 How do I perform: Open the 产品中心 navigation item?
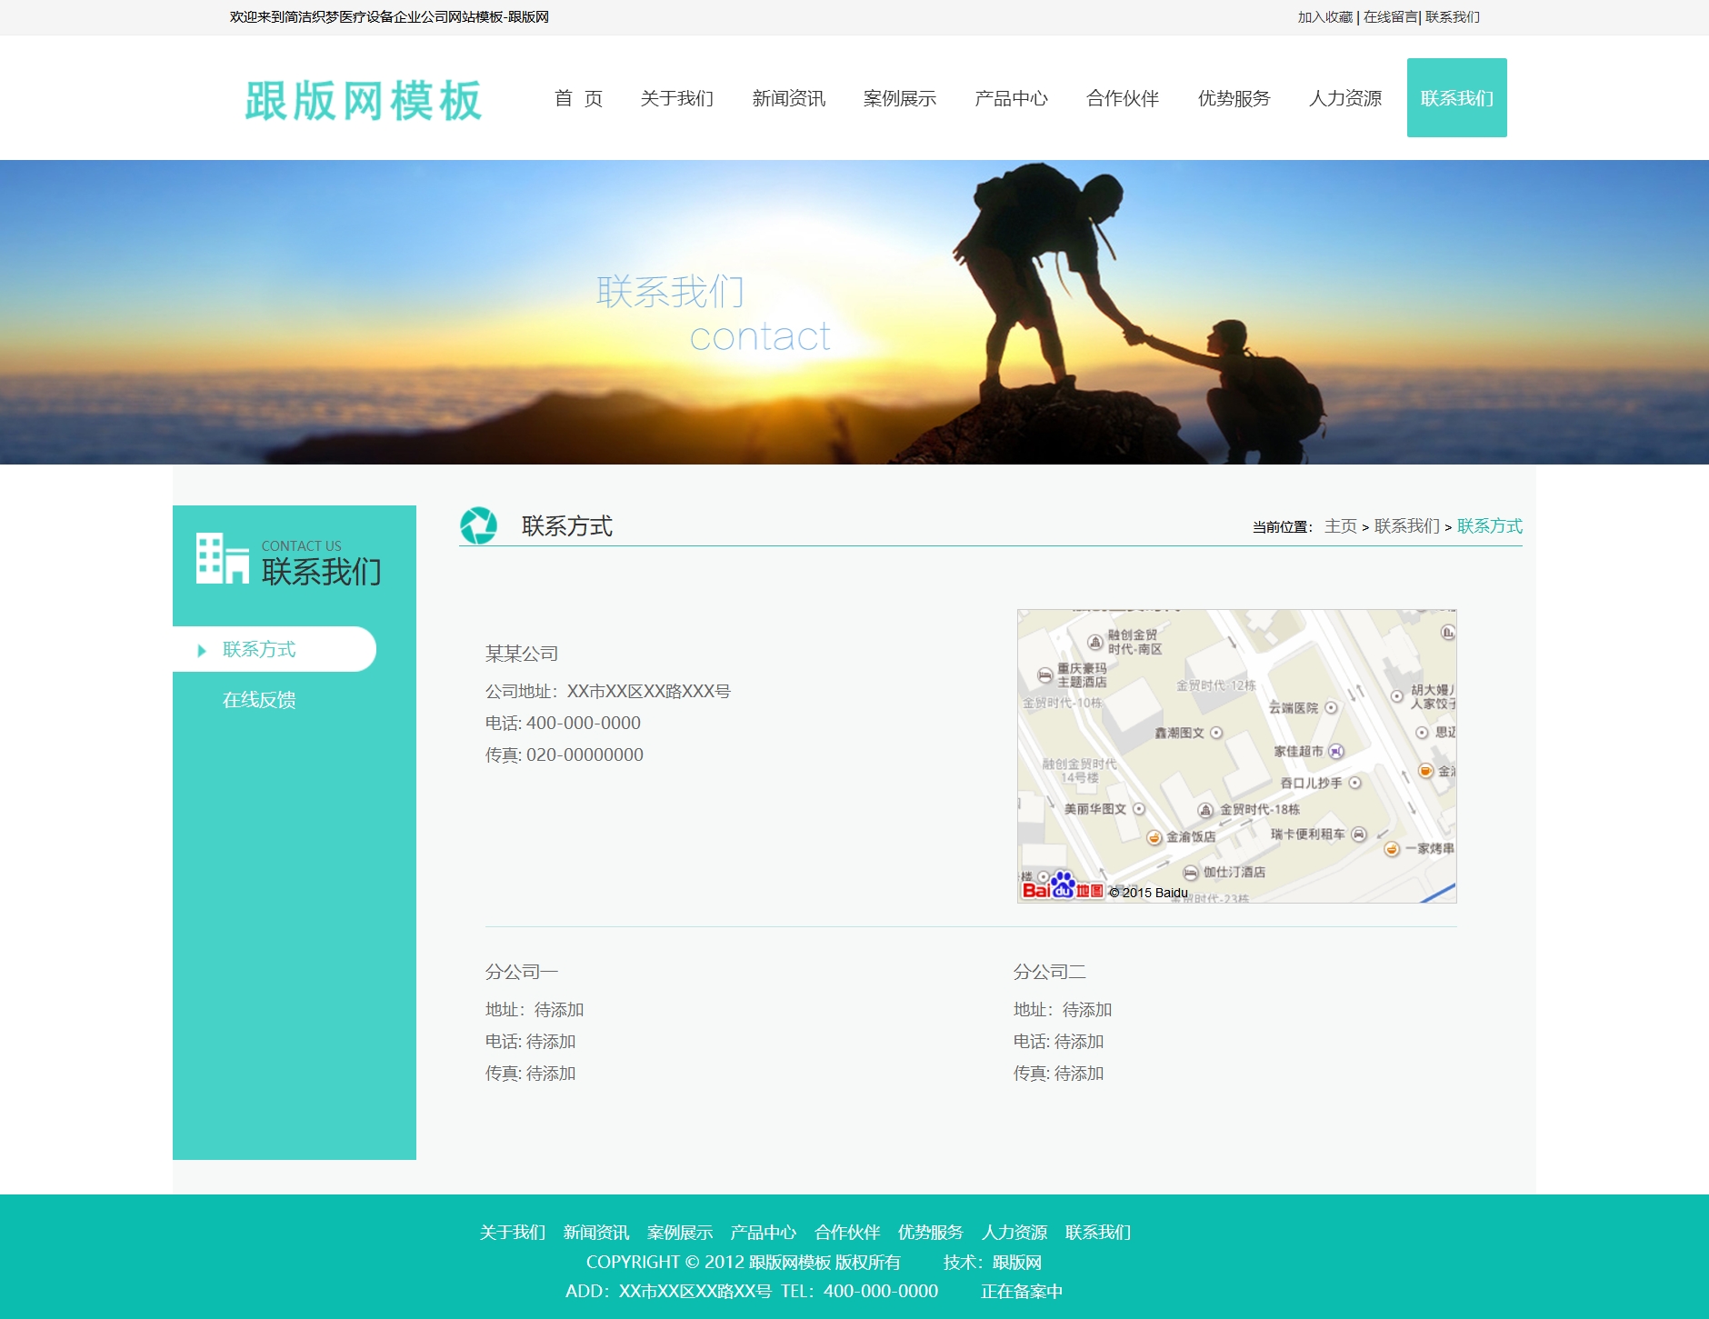click(x=1012, y=98)
